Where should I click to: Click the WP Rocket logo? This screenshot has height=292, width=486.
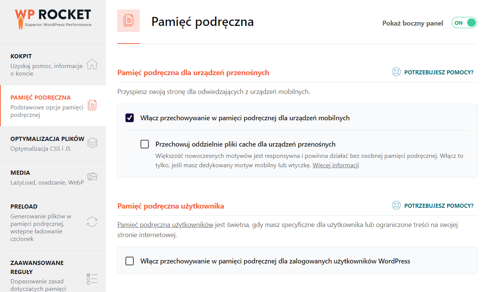click(53, 18)
